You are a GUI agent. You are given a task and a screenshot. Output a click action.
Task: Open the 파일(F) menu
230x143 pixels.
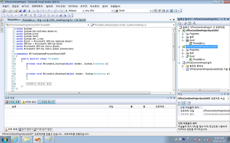tap(6, 6)
